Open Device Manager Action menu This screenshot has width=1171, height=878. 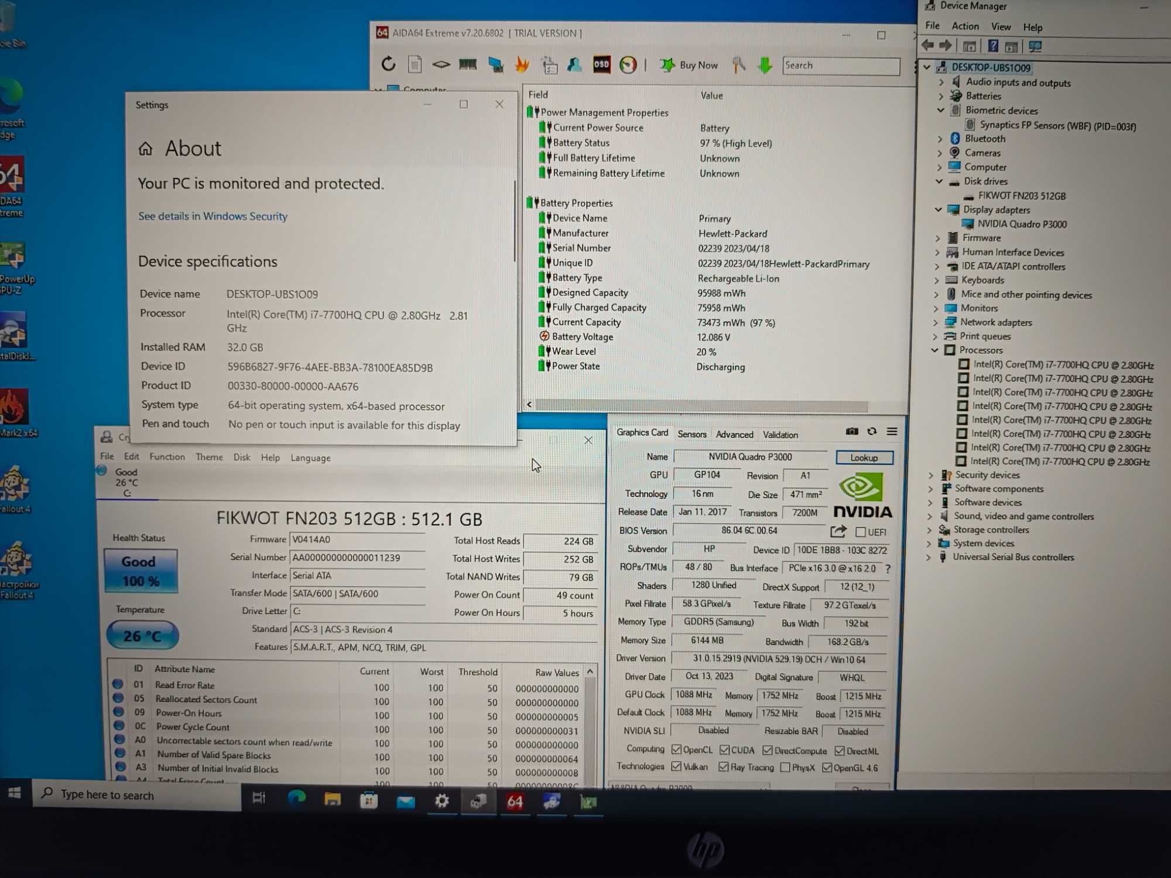pos(965,26)
